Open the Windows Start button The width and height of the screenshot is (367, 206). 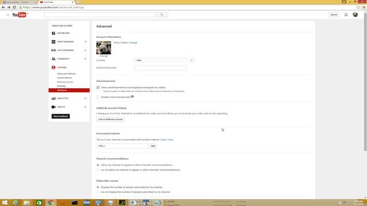[x=5, y=203]
